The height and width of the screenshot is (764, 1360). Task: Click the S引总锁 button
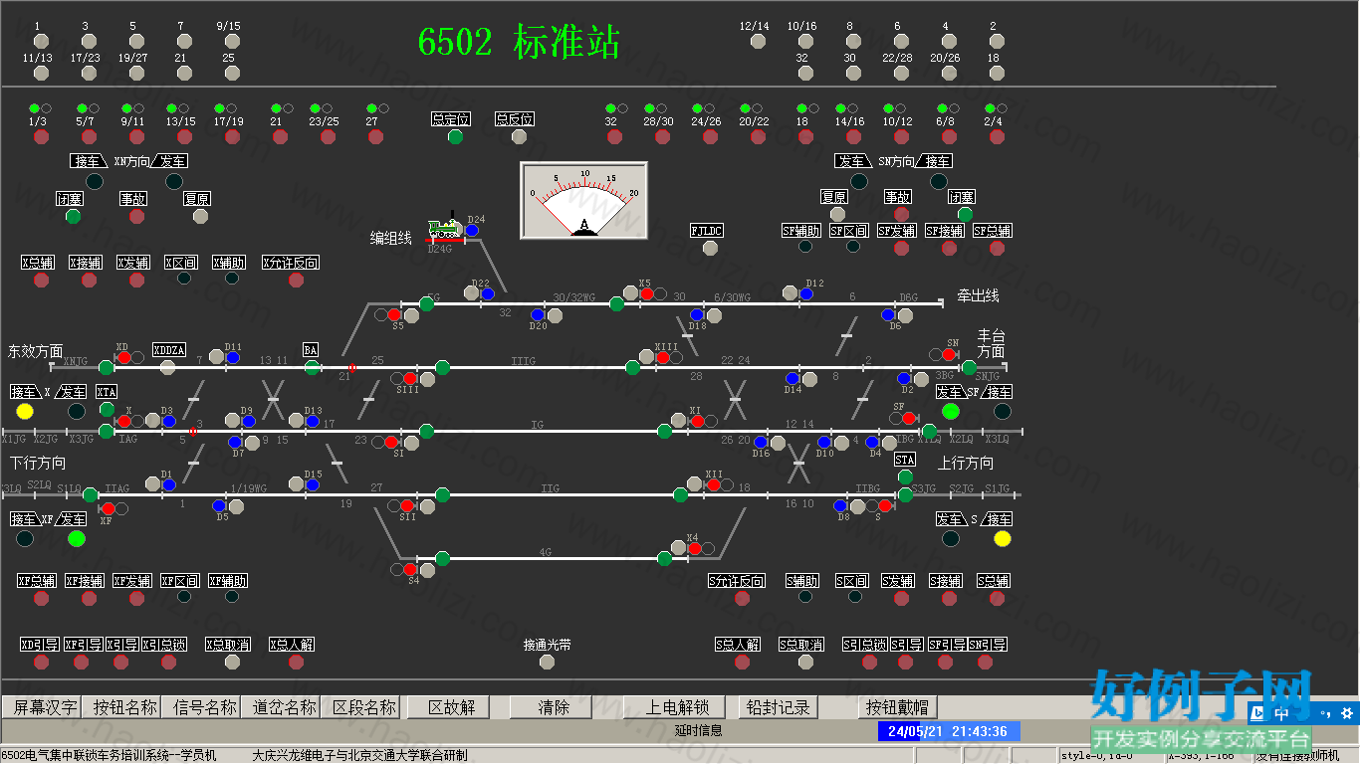pyautogui.click(x=869, y=662)
